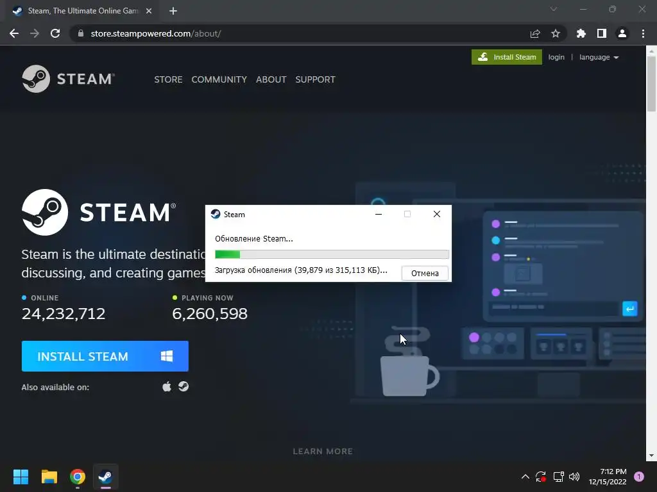Click the network tray icon

click(558, 477)
